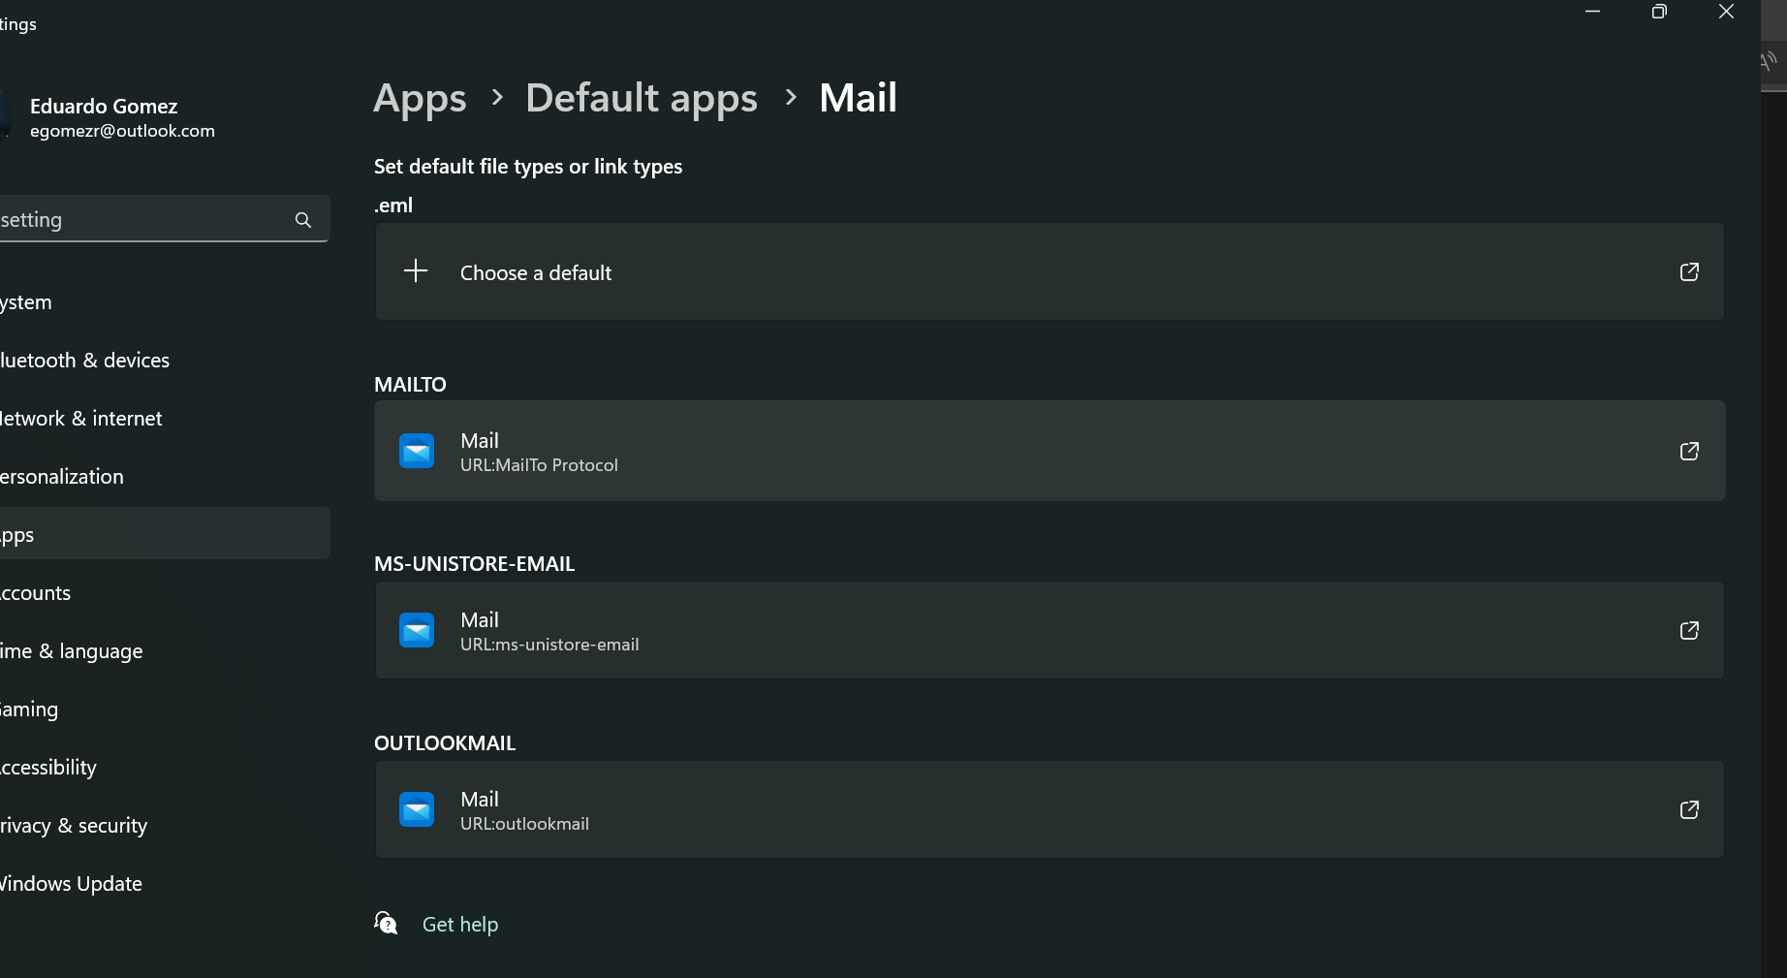
Task: Select Privacy & security settings
Action: click(74, 825)
